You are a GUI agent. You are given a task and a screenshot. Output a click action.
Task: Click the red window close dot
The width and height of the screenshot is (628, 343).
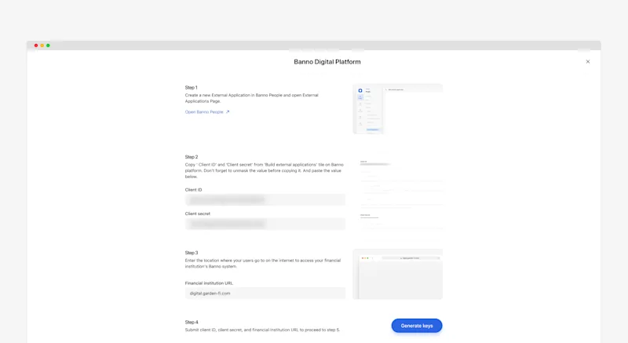point(36,46)
